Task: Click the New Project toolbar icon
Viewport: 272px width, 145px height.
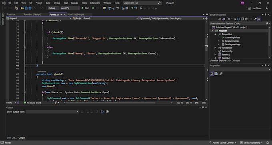Action: point(17,8)
